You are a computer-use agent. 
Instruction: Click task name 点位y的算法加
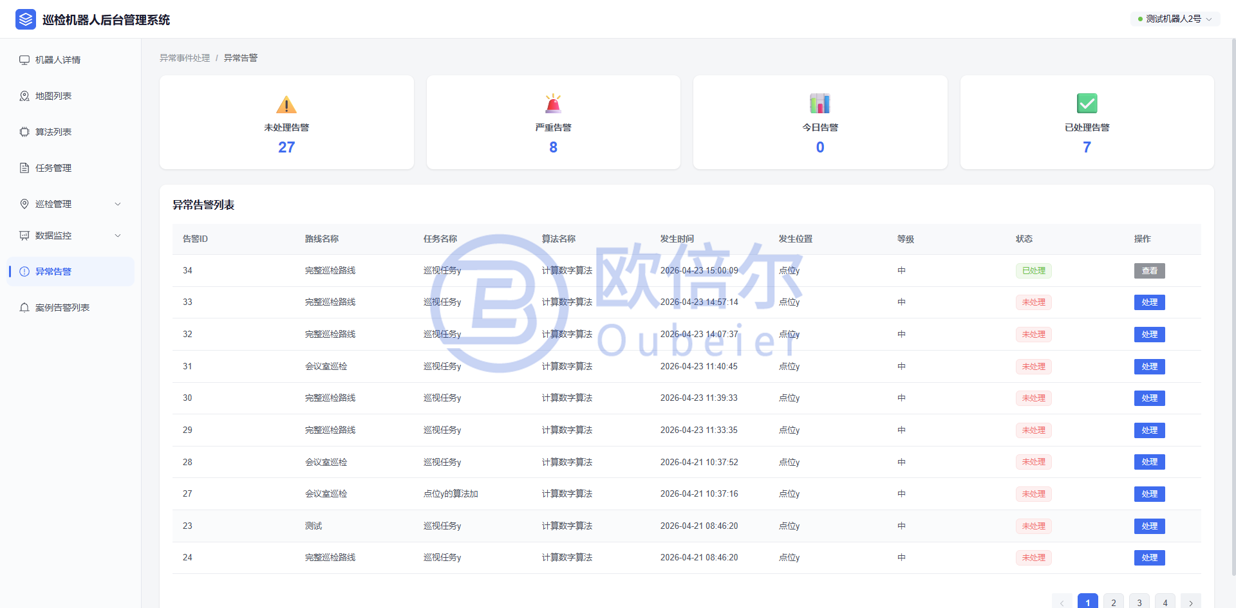coord(451,493)
